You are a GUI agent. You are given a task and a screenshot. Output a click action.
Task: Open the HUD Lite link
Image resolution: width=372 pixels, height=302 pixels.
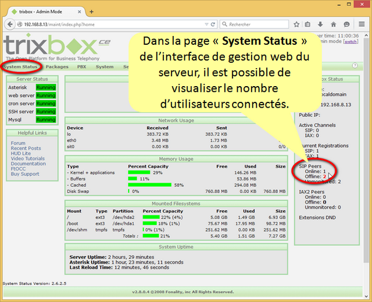point(21,154)
